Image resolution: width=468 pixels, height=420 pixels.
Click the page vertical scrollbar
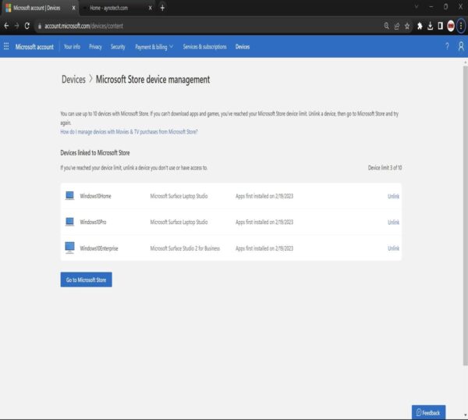[465, 215]
